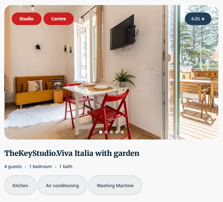
Task: Select the Air conditioning amenity chip
Action: pos(62,185)
